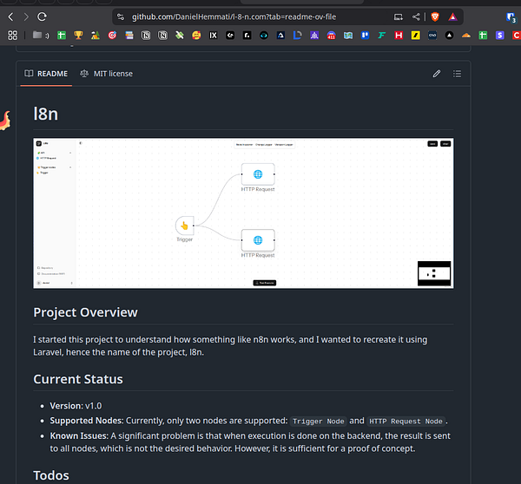Open the l8n workflow screenshot image
The width and height of the screenshot is (521, 484).
click(x=243, y=213)
